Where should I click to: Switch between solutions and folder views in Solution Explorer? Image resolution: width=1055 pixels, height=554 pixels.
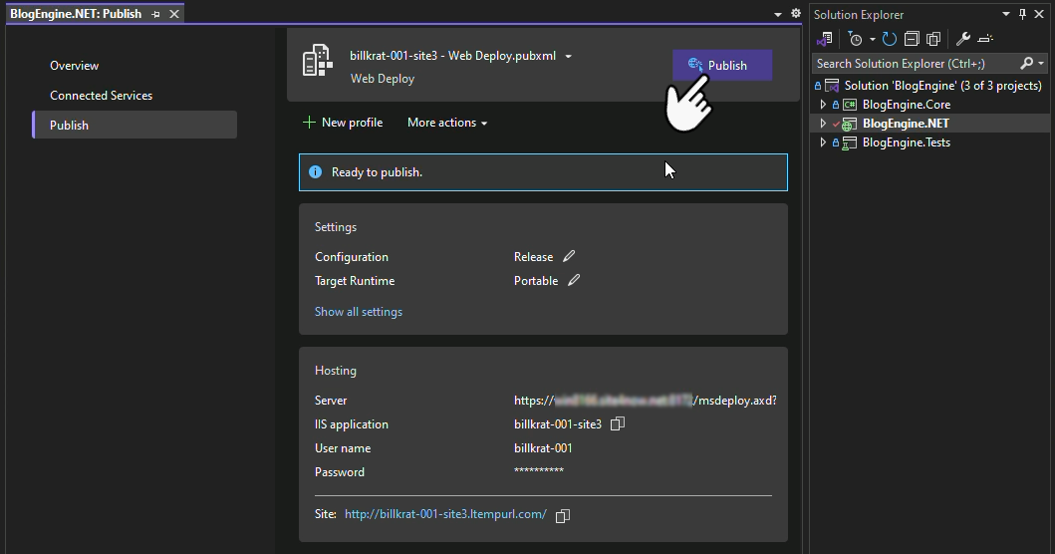(825, 39)
